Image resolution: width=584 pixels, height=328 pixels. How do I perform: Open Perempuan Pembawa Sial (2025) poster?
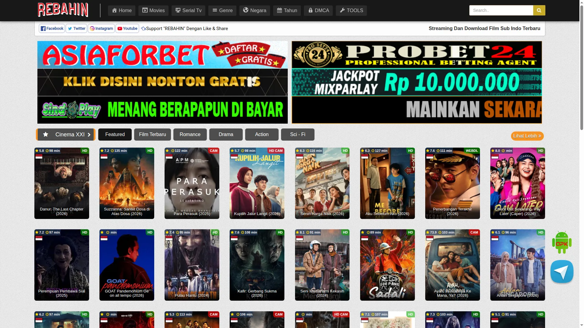[62, 265]
